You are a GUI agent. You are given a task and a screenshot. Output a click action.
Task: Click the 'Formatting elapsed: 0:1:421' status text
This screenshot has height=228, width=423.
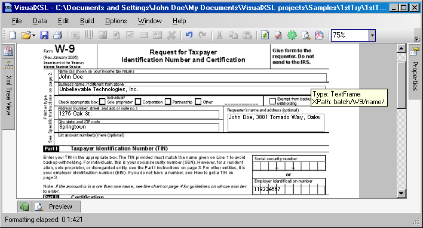(x=44, y=220)
